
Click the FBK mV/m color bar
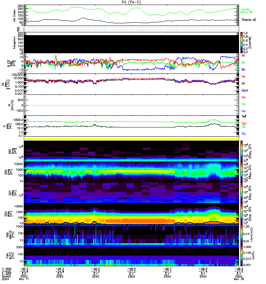click(242, 235)
